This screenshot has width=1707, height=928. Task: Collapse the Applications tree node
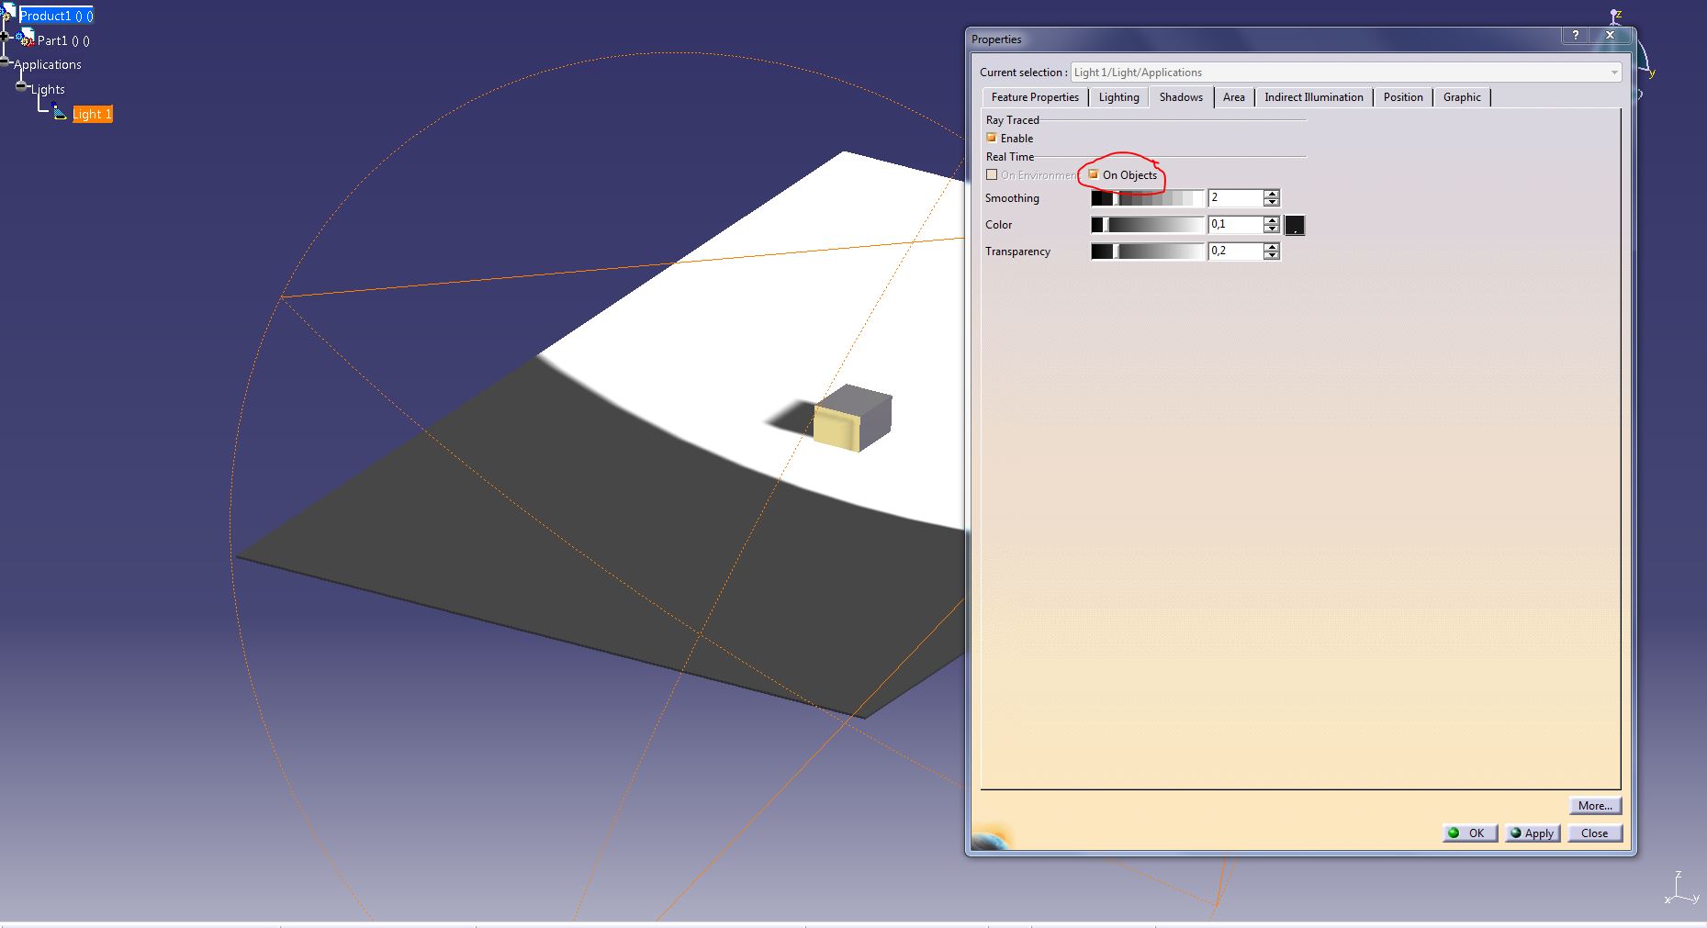point(6,61)
